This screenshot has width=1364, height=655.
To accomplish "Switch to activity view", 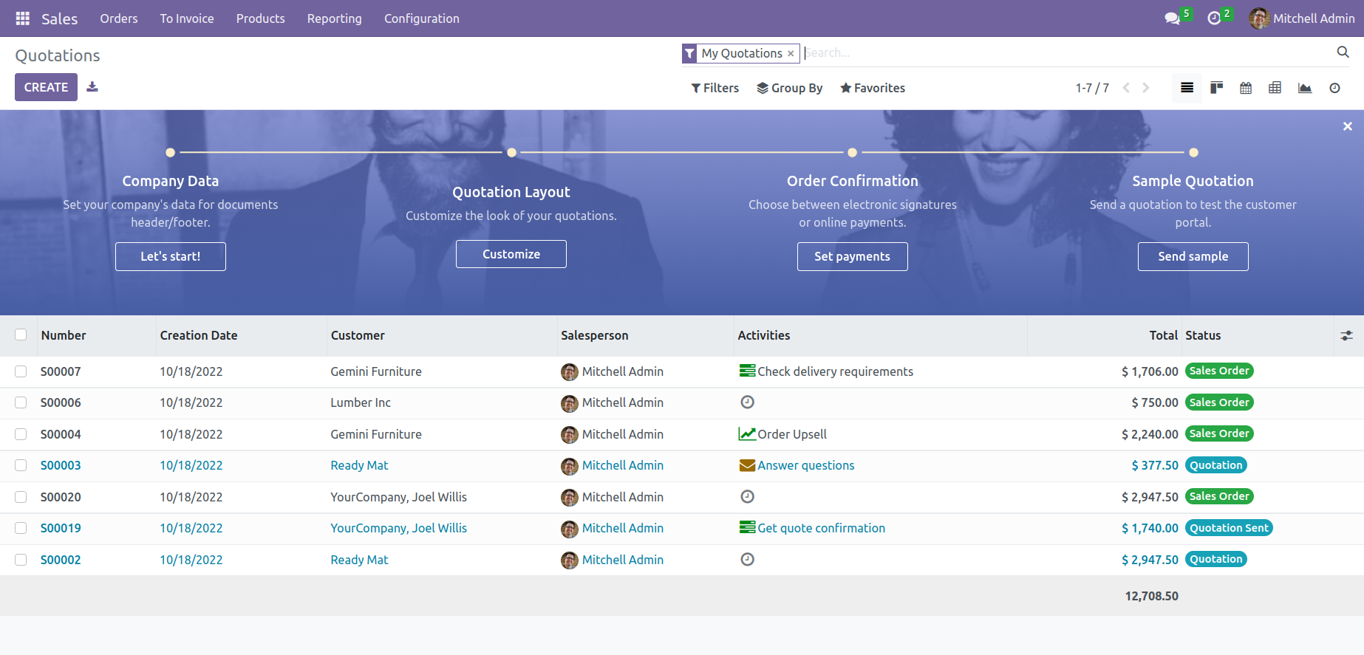I will [1334, 88].
